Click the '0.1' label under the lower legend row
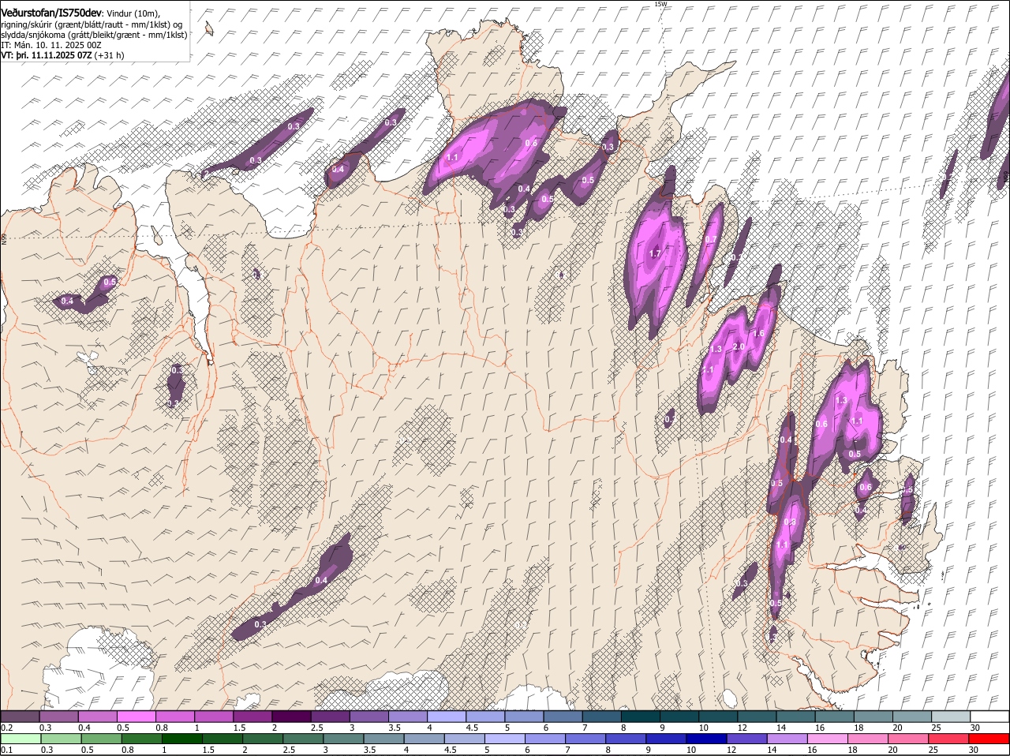 click(x=6, y=750)
